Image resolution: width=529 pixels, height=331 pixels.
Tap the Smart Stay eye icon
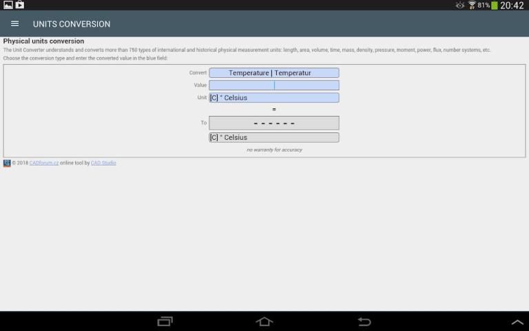(459, 6)
